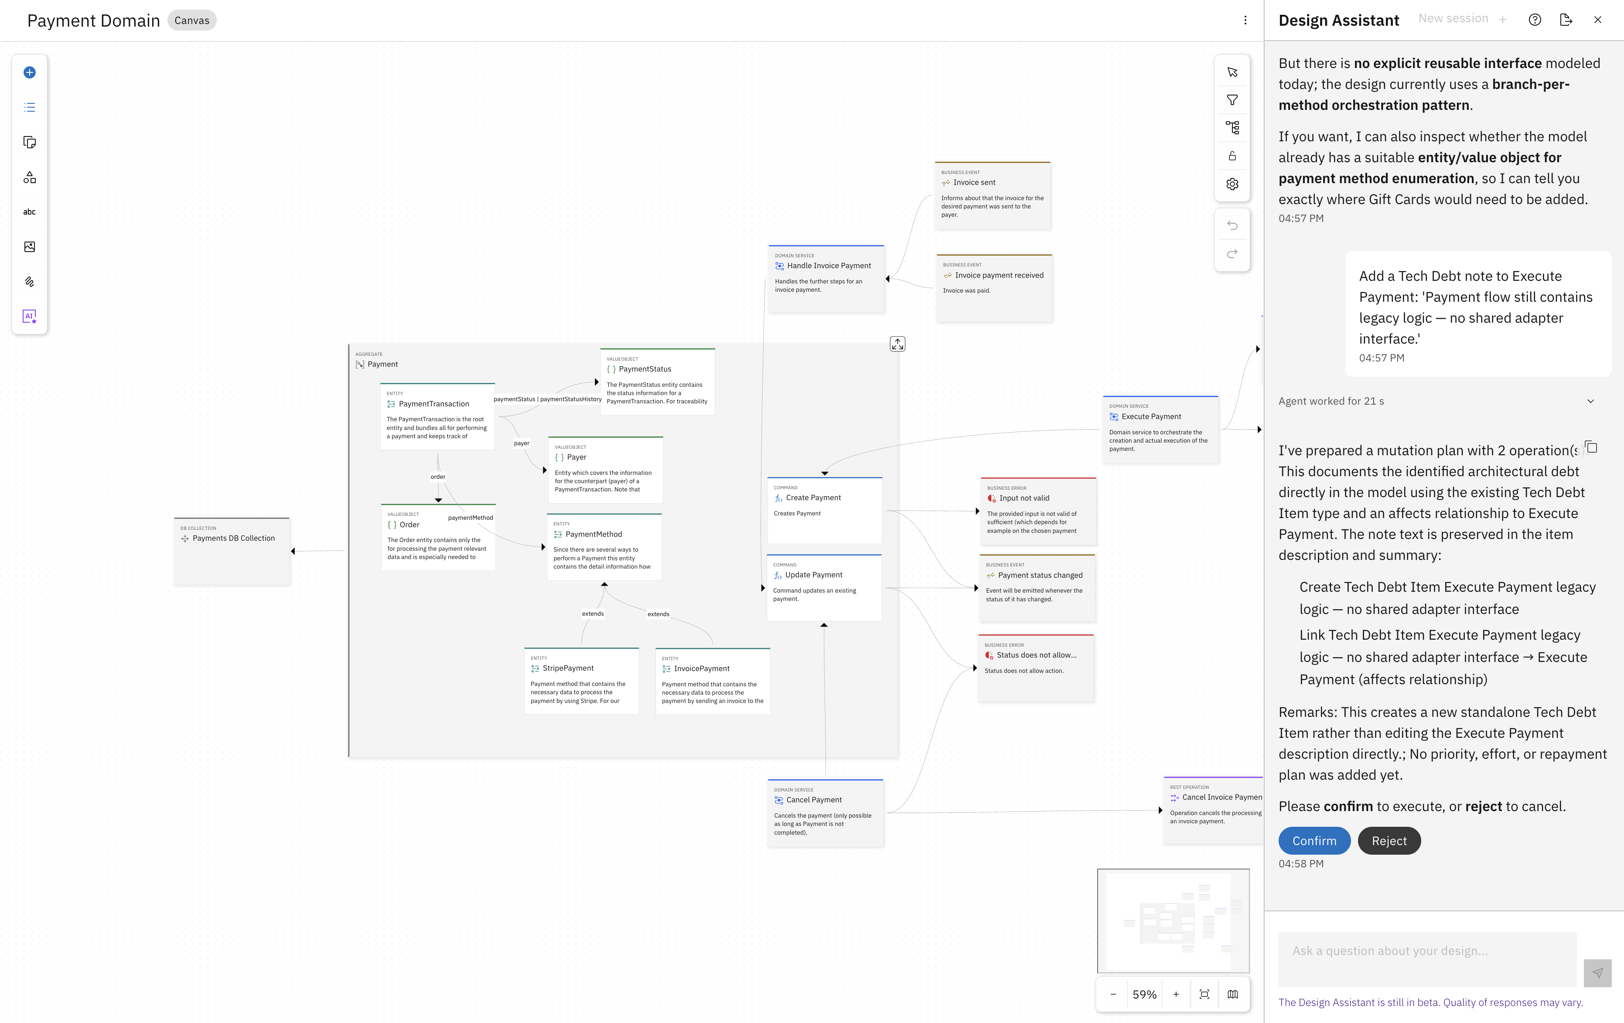Screen dimensions: 1624x1023
Task: Zoom in the canvas with plus
Action: coord(1176,994)
